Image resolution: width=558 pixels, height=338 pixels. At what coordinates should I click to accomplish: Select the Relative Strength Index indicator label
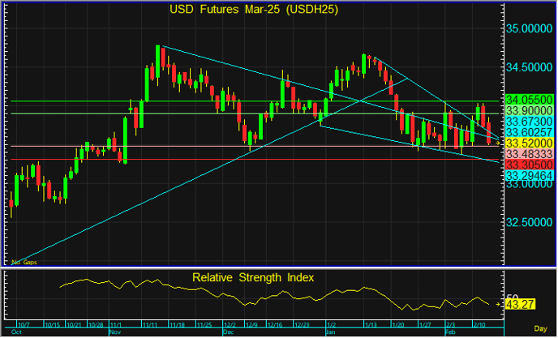253,277
